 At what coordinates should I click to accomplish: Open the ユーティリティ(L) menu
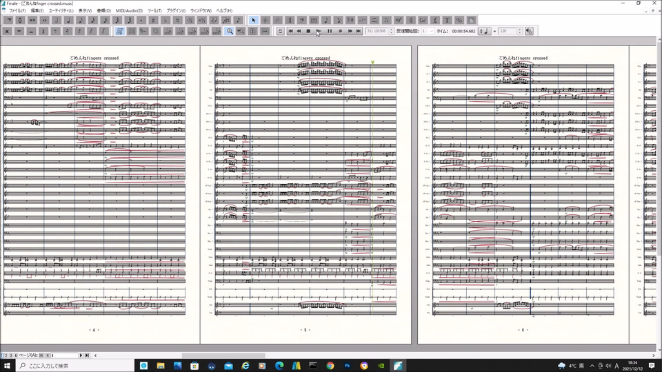pos(61,10)
